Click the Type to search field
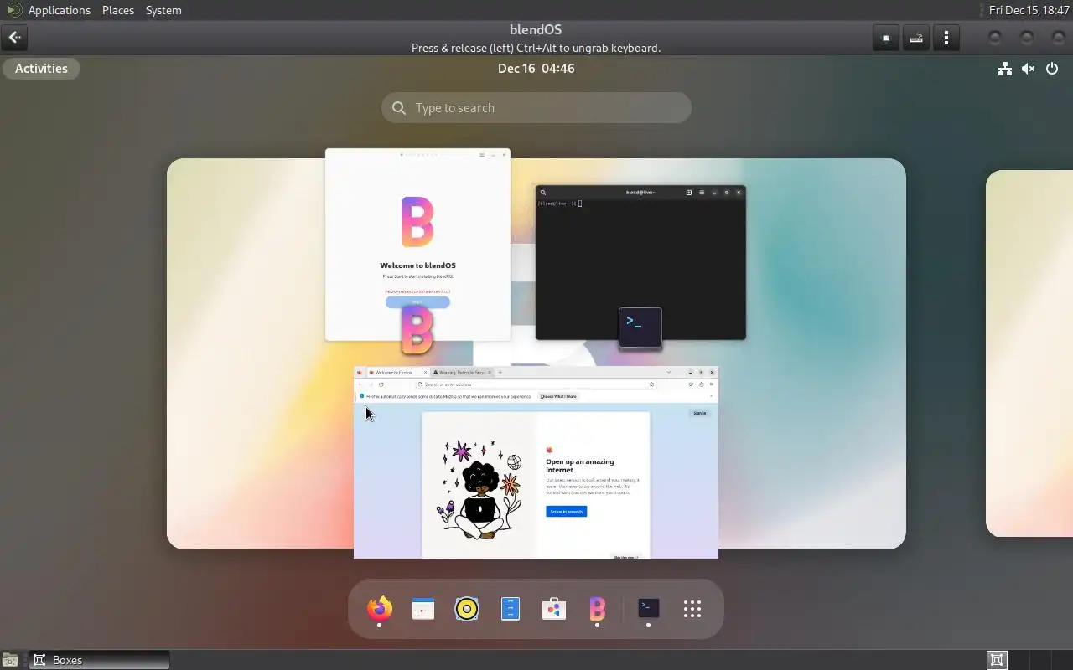 536,108
